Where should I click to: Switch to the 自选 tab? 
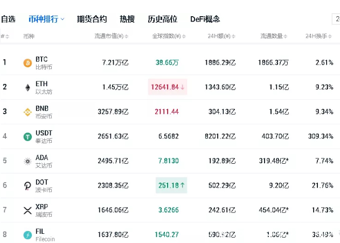click(8, 19)
